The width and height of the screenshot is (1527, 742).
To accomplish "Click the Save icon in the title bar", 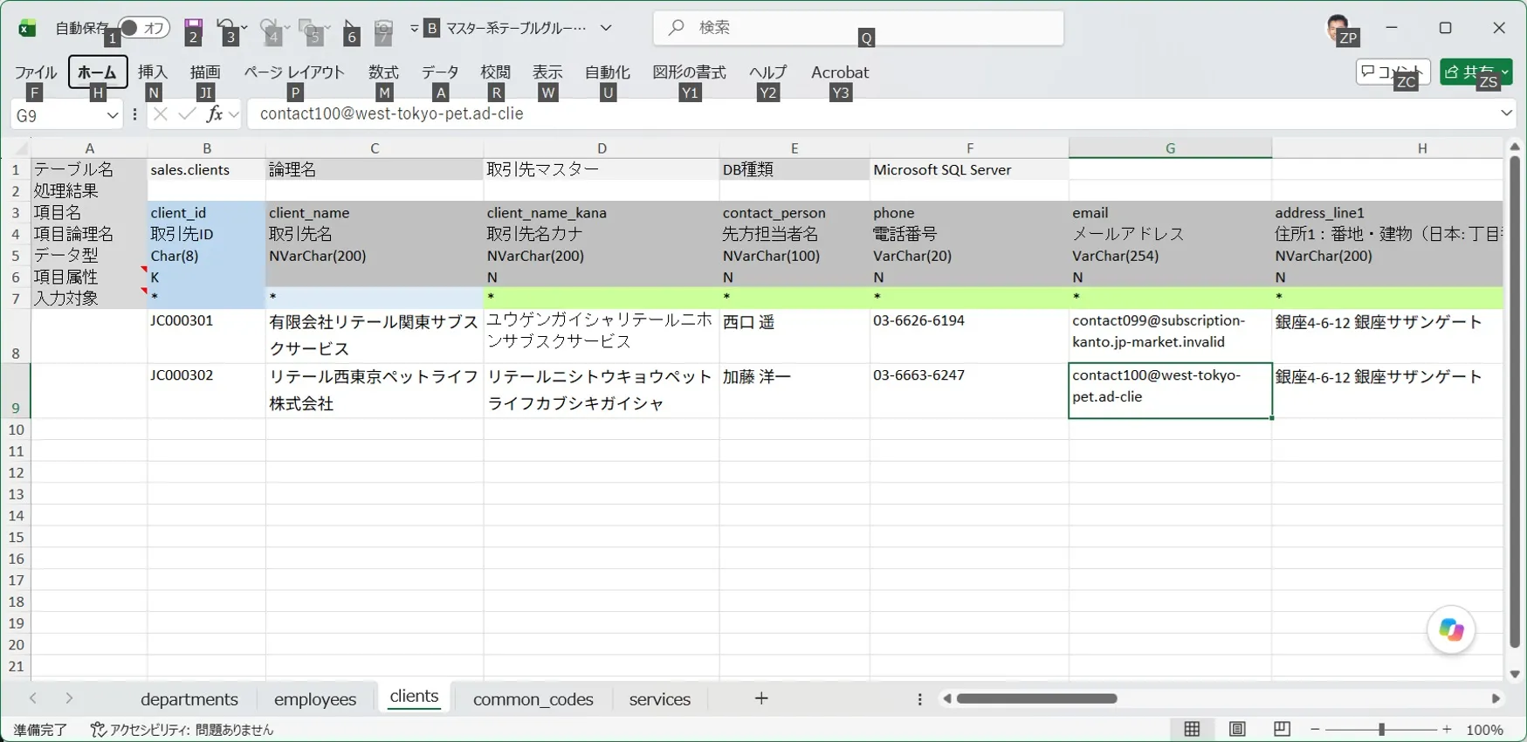I will pyautogui.click(x=193, y=29).
